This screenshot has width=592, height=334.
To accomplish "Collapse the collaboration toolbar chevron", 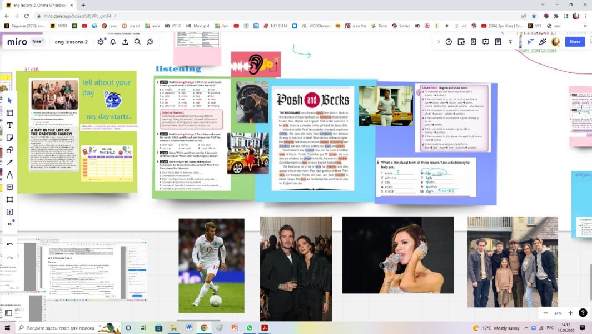I will coord(439,42).
